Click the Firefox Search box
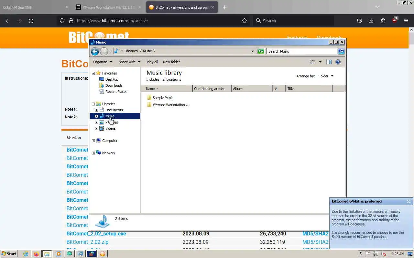 (x=293, y=21)
